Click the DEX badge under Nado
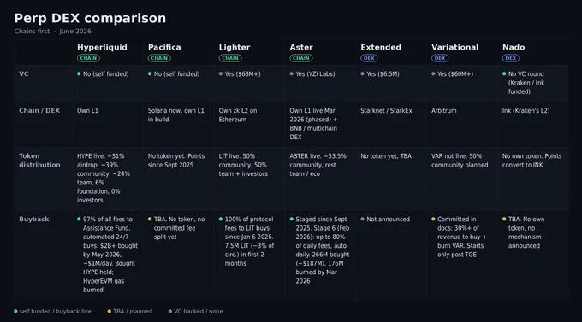 511,58
